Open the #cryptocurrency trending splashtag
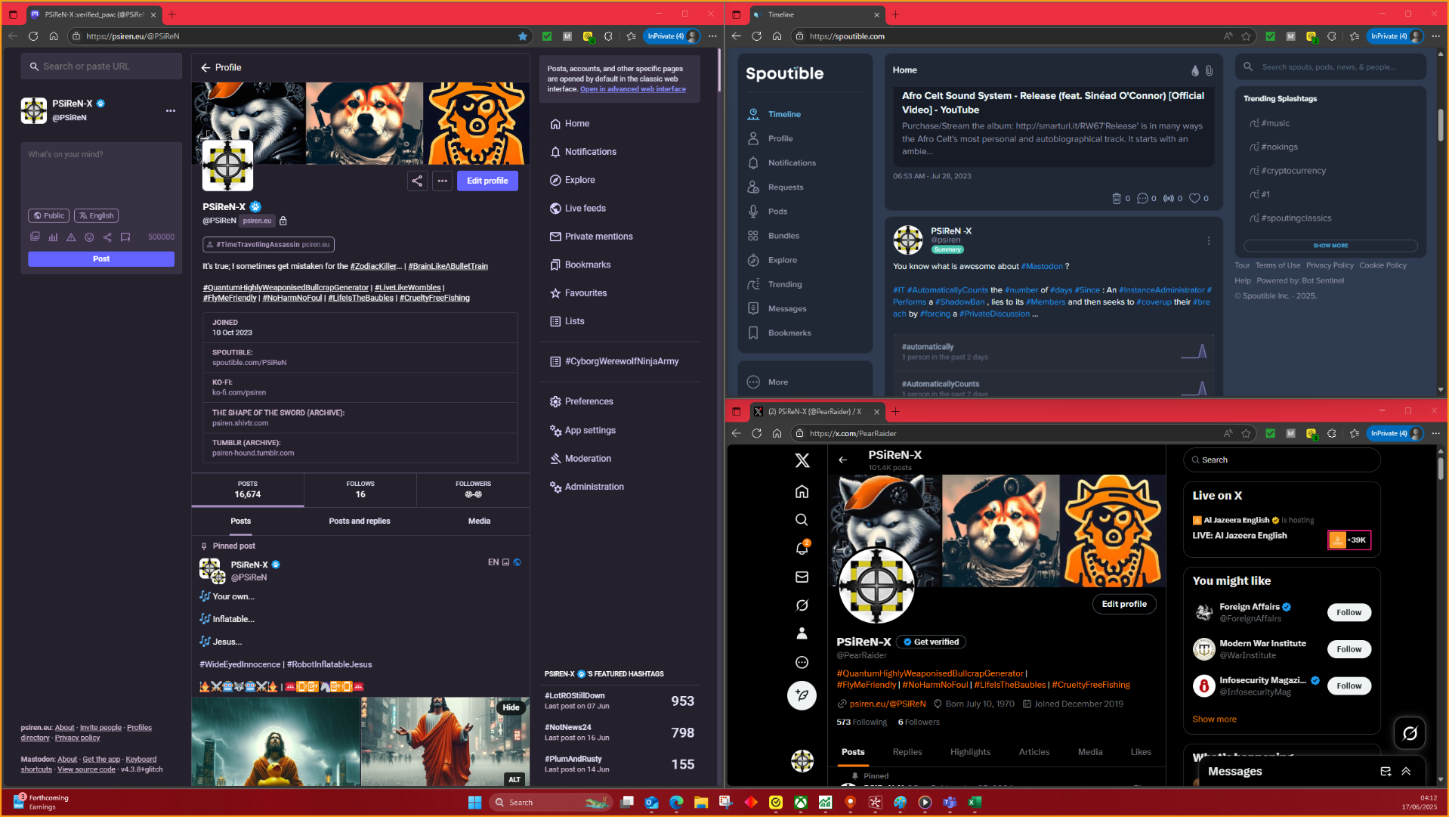Viewport: 1449px width, 817px height. click(1293, 171)
